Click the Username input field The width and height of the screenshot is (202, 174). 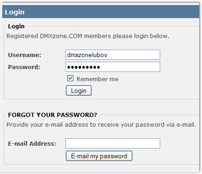pyautogui.click(x=113, y=55)
